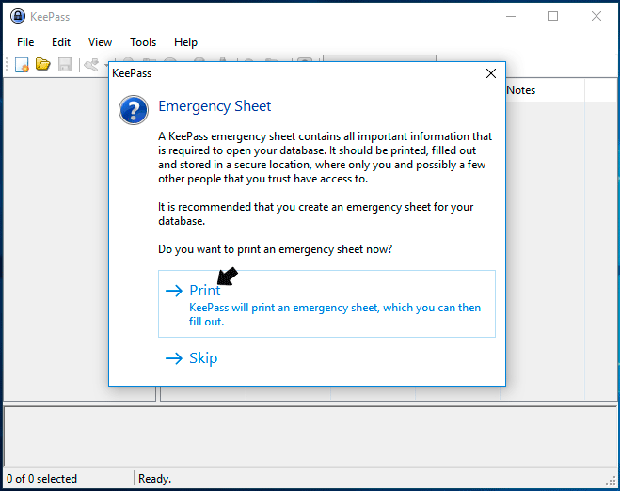Click the Add Entry key toolbar icon
The width and height of the screenshot is (620, 491).
(x=91, y=65)
